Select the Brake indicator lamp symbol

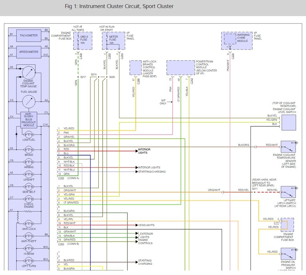pos(29,150)
